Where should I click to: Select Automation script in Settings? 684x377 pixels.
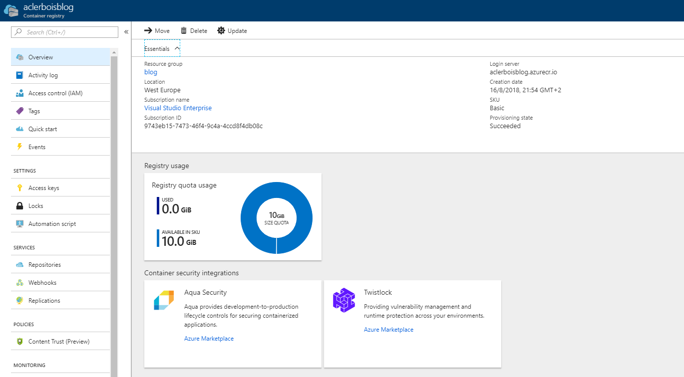(x=52, y=224)
